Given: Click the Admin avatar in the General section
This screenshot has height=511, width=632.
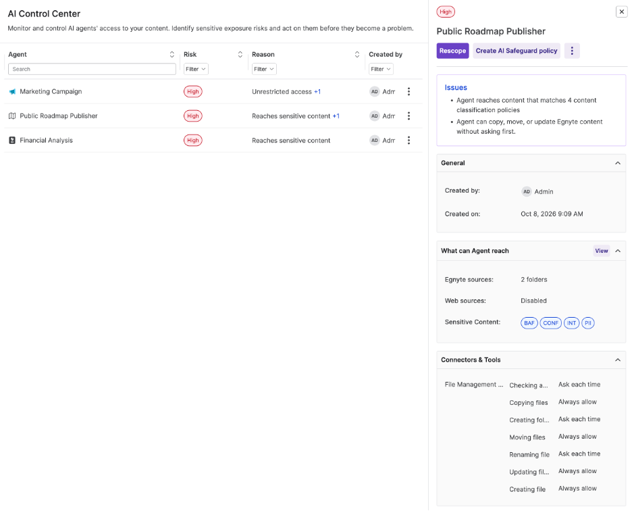Looking at the screenshot, I should [x=527, y=192].
